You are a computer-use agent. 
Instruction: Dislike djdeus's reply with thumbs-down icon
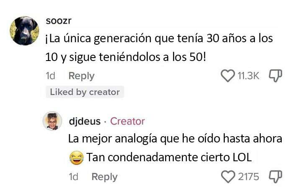275,177
